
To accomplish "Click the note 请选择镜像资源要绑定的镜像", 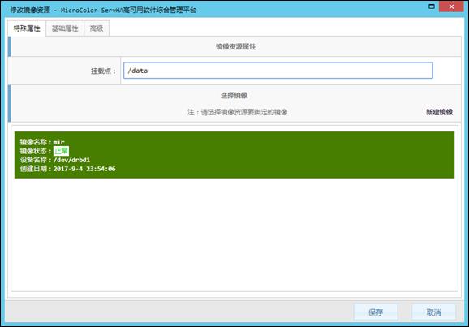I will pos(244,112).
